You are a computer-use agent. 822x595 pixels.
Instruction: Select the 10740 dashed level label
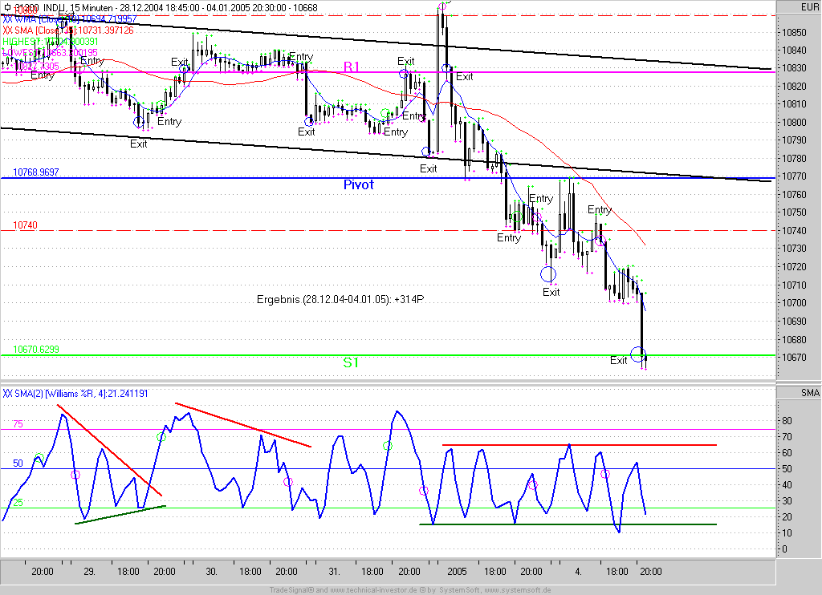(x=25, y=227)
